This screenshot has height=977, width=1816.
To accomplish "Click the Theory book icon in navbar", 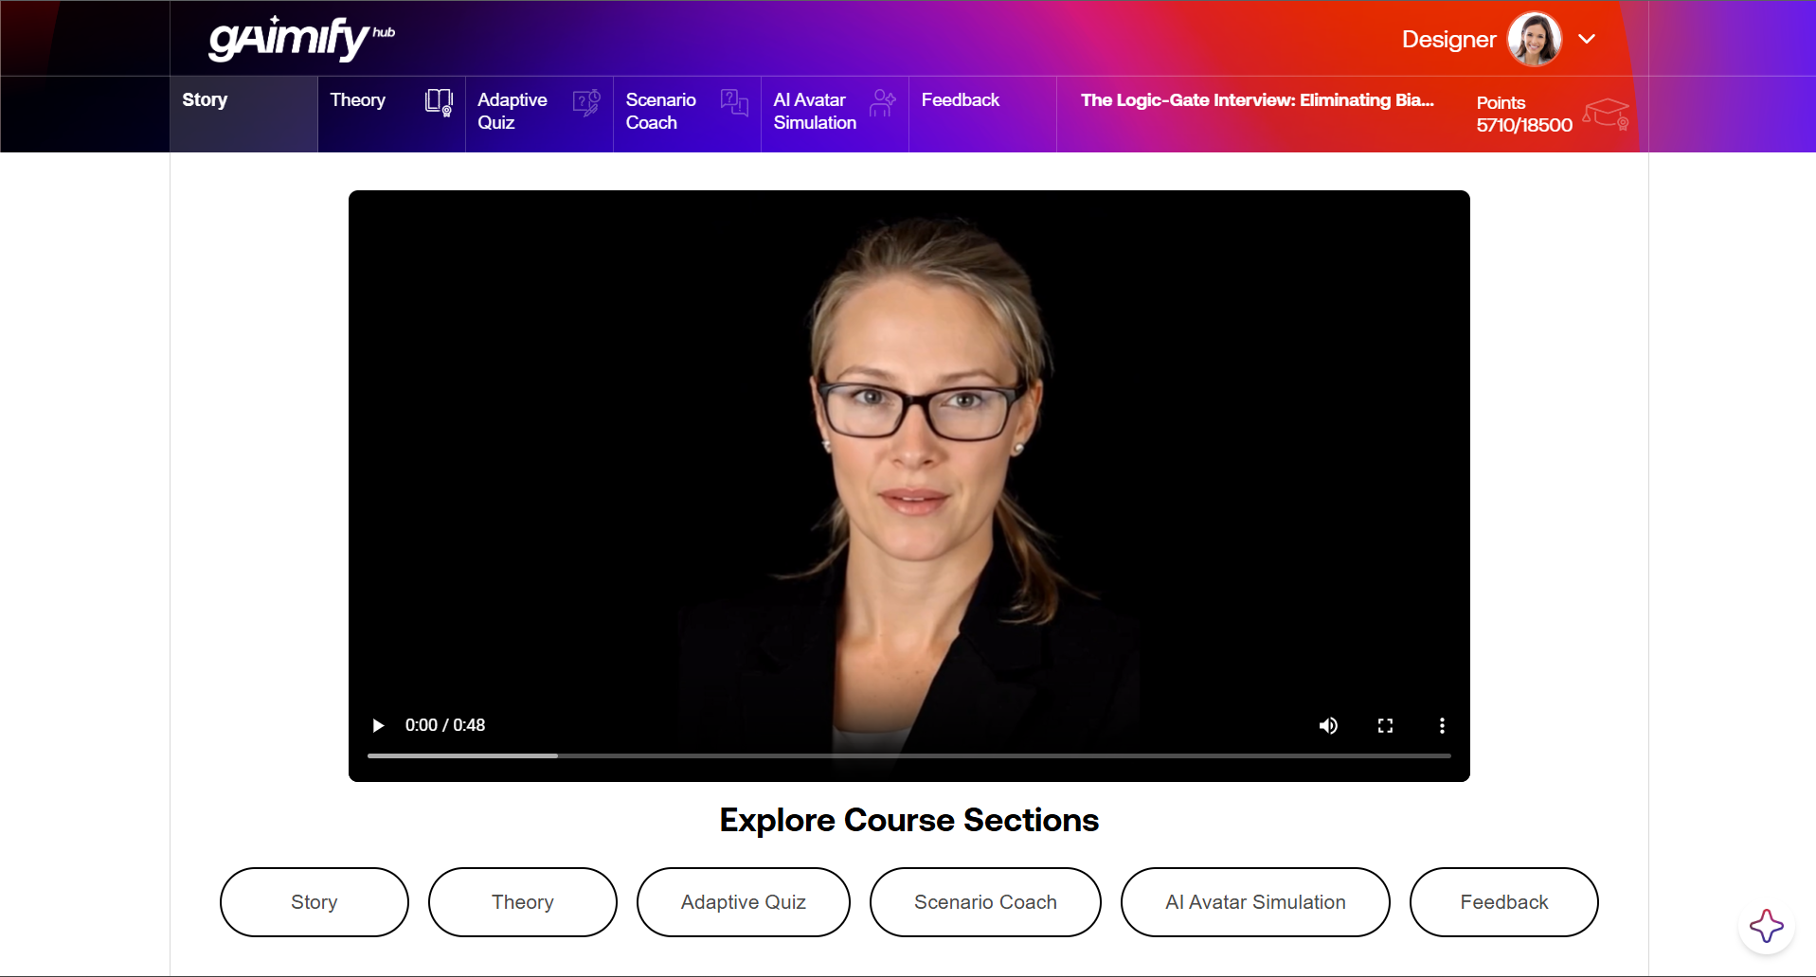I will click(439, 102).
